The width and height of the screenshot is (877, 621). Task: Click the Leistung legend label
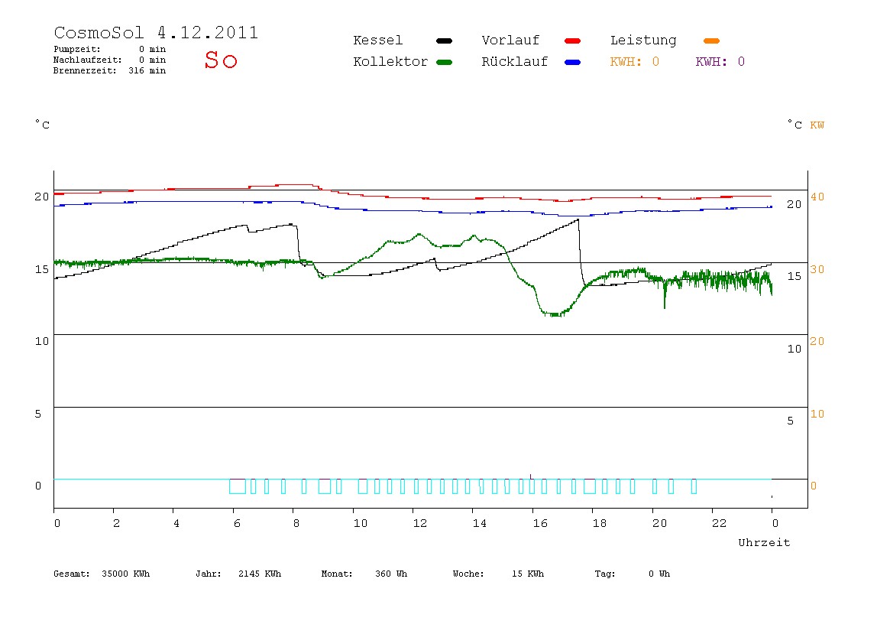(643, 41)
